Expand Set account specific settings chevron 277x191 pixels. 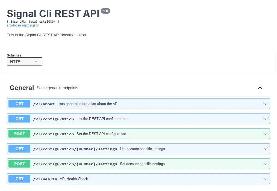coord(265,164)
